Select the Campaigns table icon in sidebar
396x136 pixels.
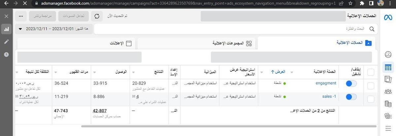point(388,67)
